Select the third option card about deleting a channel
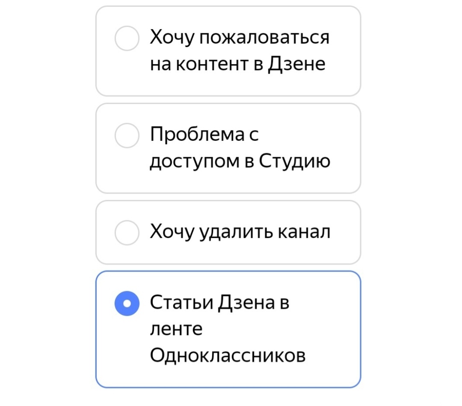This screenshot has height=406, width=462. pos(228,231)
